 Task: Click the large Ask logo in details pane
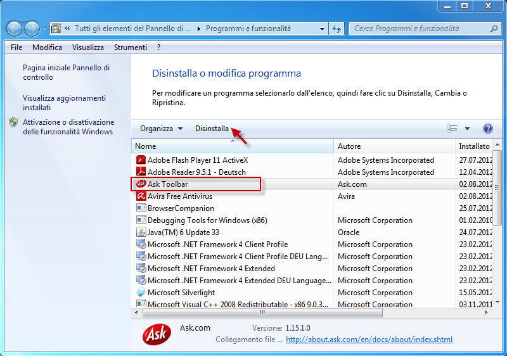pos(157,334)
